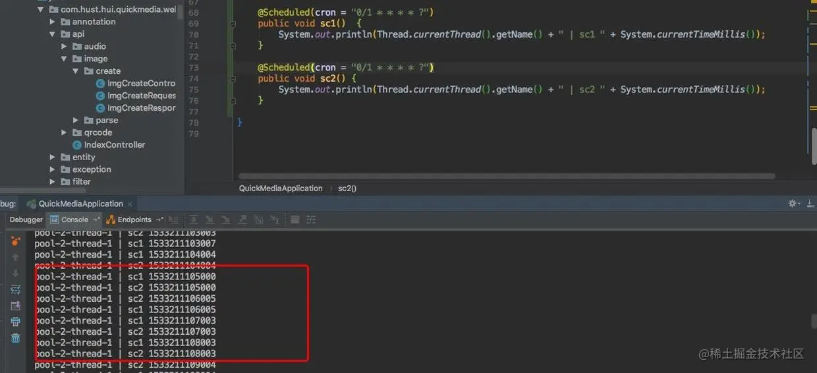Hide the debug tool window
The image size is (817, 373).
(810, 204)
